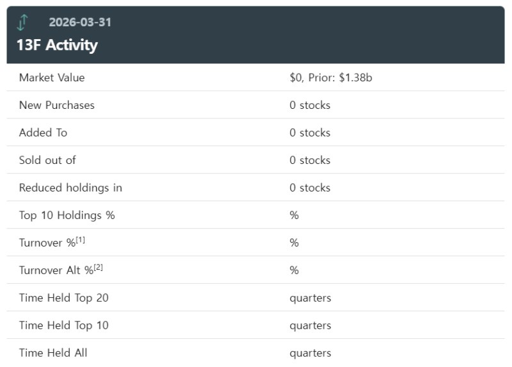Viewport: 512px width, 367px height.
Task: Click the Market Value row label
Action: point(52,77)
